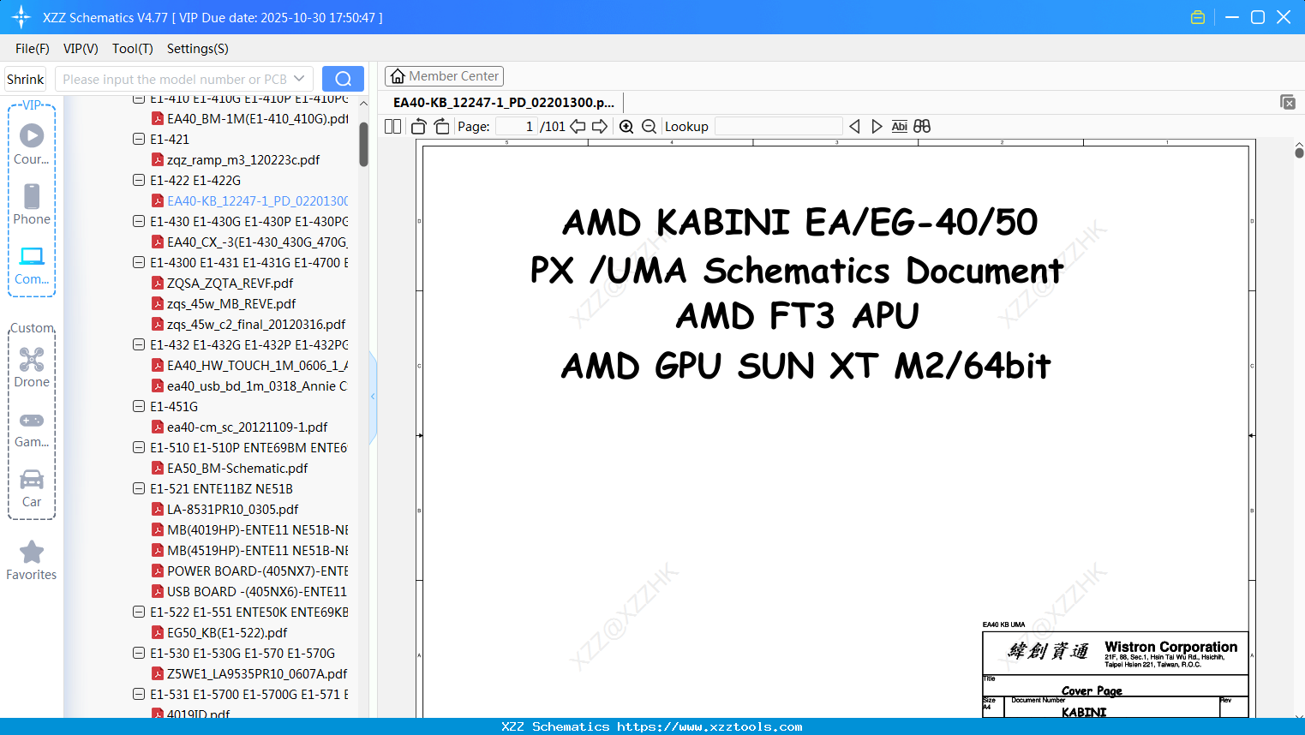Close the open document with the tab-bar icon

click(x=1288, y=102)
